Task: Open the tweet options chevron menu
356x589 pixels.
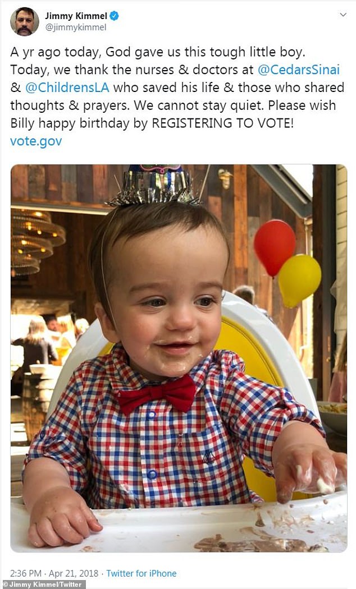Action: pos(343,15)
